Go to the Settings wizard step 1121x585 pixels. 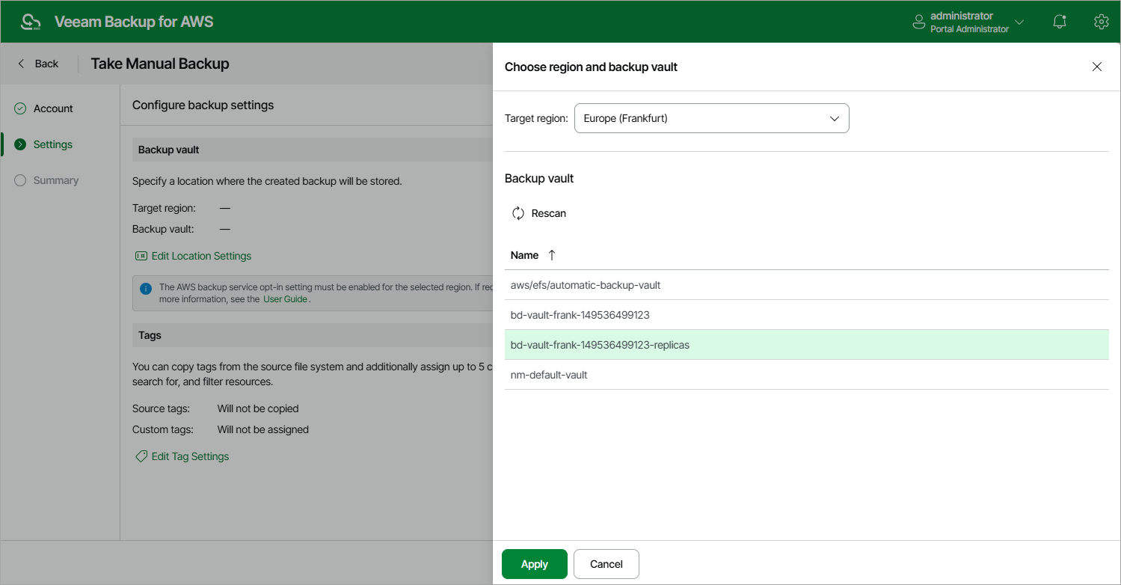(x=53, y=144)
